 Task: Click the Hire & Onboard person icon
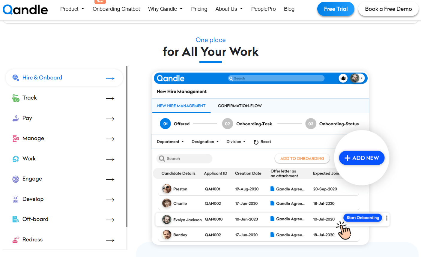pos(16,78)
